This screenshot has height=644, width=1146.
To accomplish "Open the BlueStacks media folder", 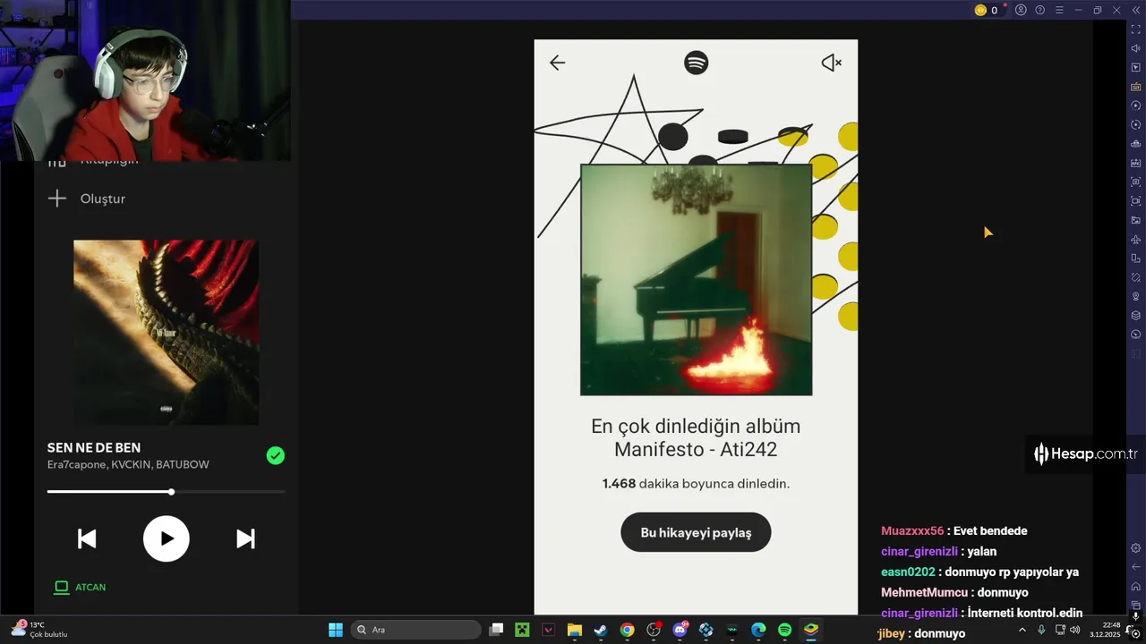I will [x=1135, y=220].
